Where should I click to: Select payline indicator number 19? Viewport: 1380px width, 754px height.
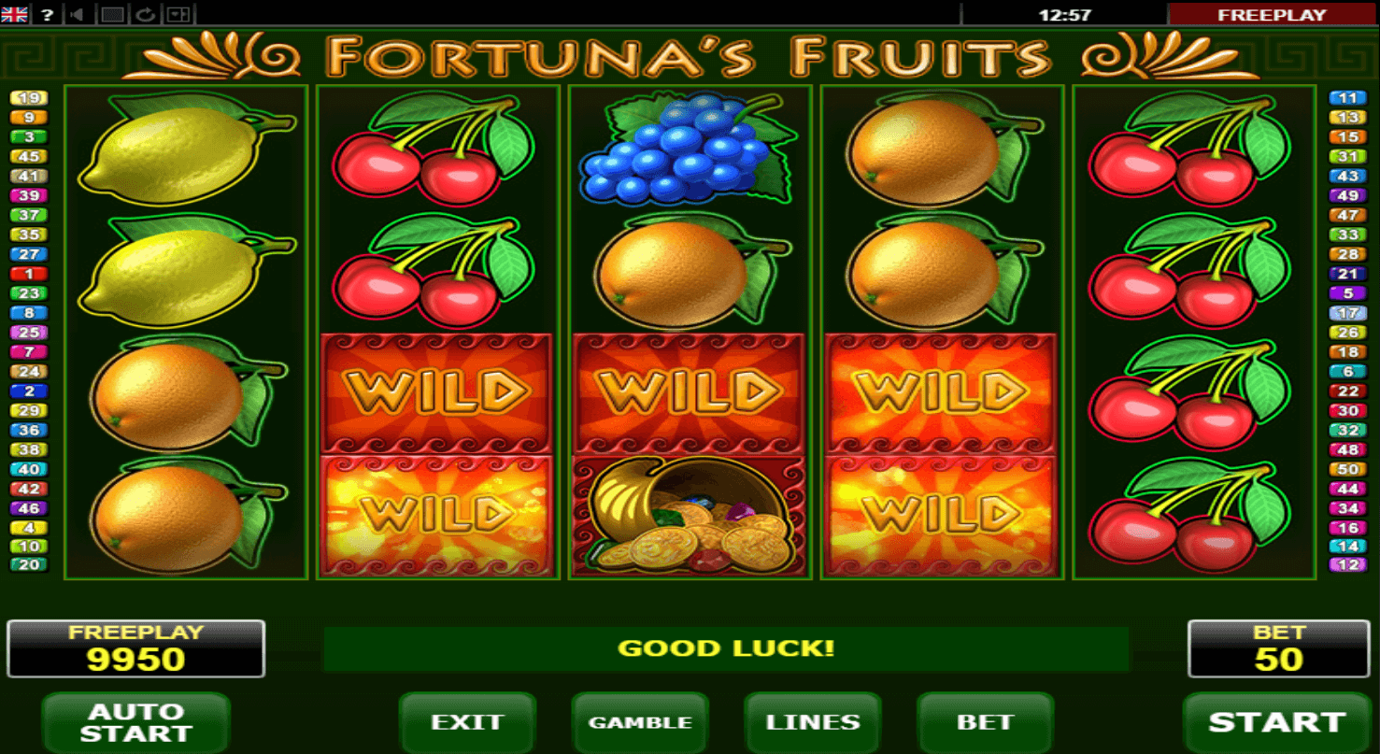tap(28, 98)
